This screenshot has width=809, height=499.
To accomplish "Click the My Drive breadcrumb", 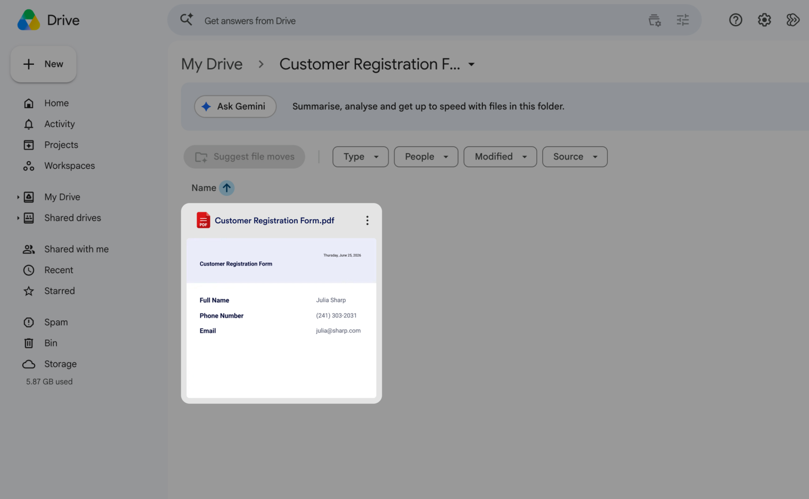I will pos(212,64).
